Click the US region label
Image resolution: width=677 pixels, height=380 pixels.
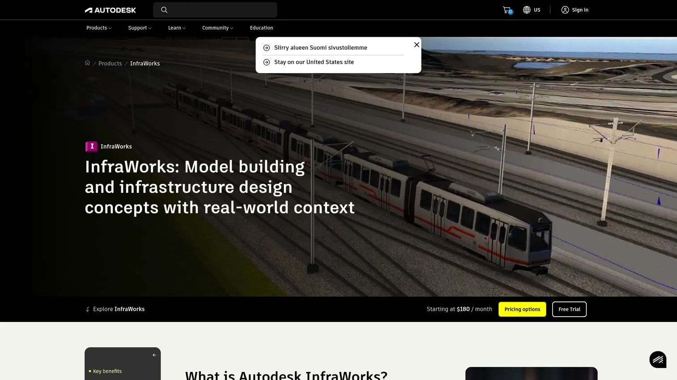point(537,10)
